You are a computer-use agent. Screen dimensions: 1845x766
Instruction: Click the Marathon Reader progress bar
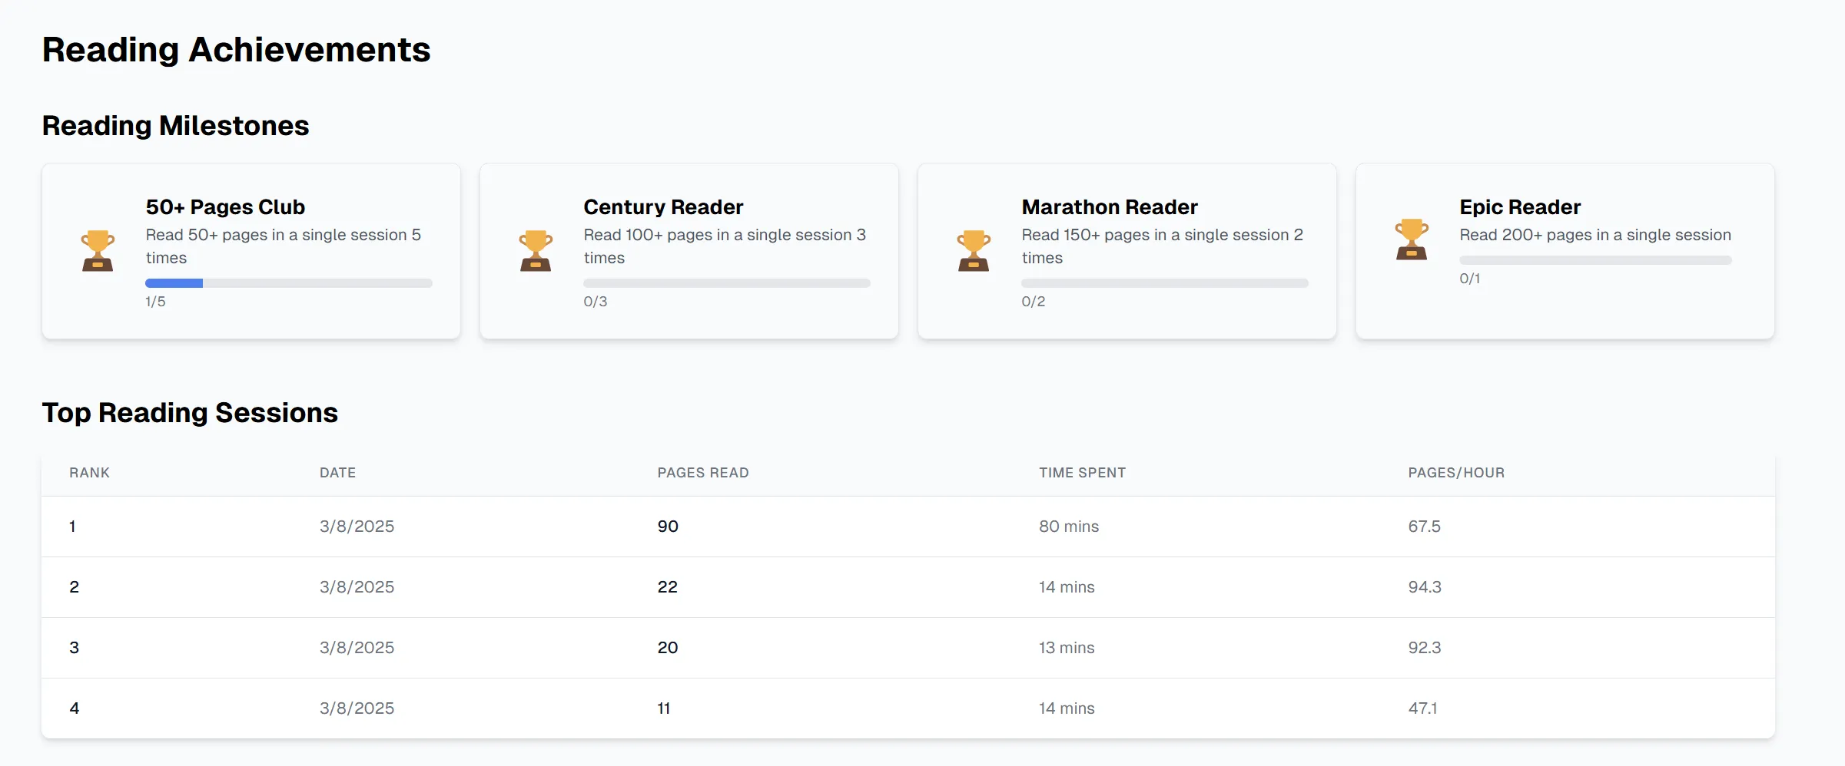(1164, 283)
